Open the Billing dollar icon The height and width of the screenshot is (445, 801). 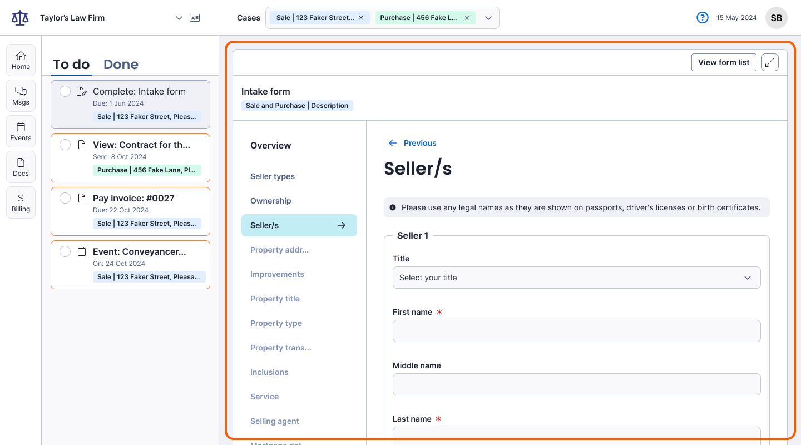coord(21,202)
